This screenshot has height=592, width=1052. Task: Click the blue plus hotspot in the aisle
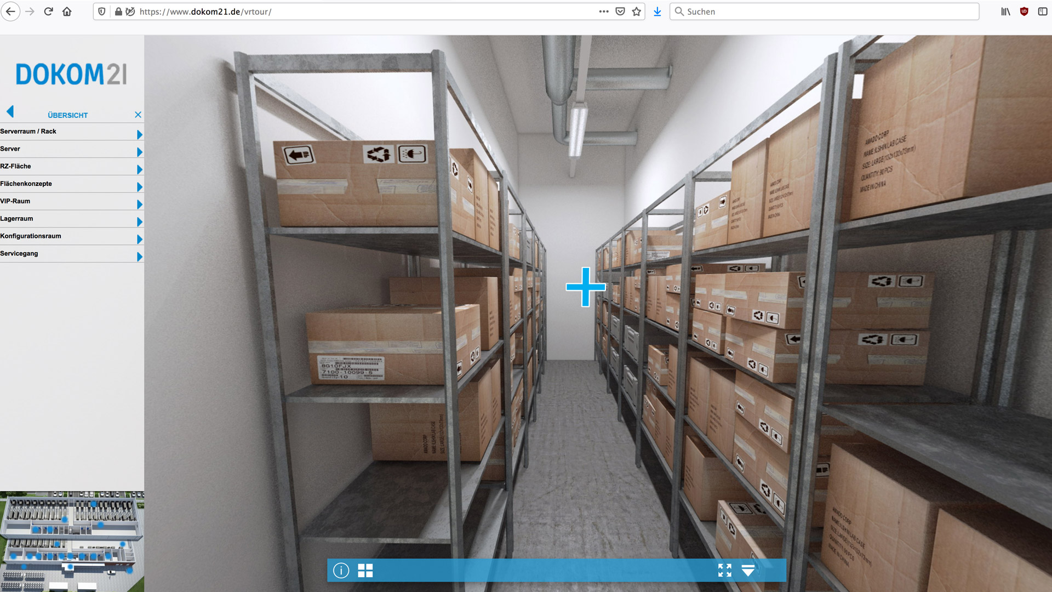pyautogui.click(x=585, y=287)
